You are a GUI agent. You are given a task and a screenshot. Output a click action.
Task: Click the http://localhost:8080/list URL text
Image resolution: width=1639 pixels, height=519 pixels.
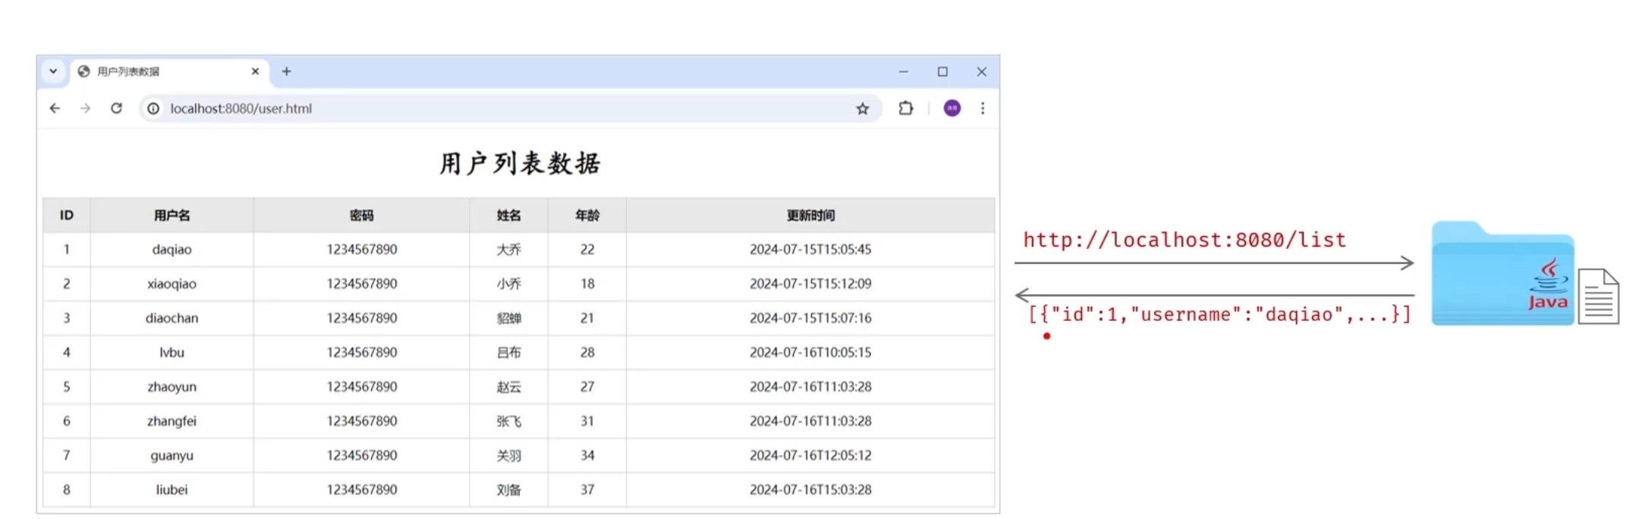[x=1184, y=241]
